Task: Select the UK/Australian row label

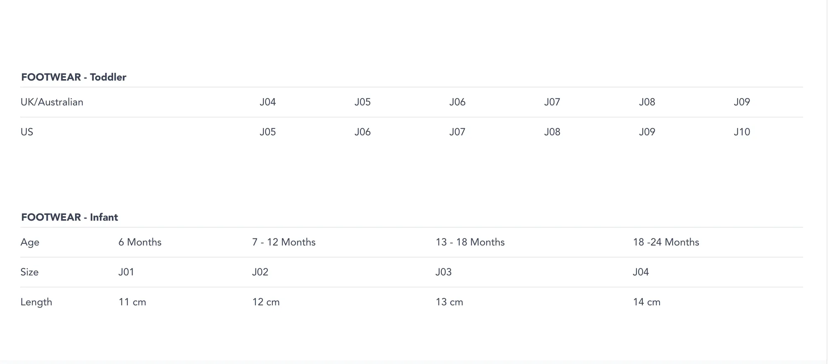Action: [x=52, y=102]
